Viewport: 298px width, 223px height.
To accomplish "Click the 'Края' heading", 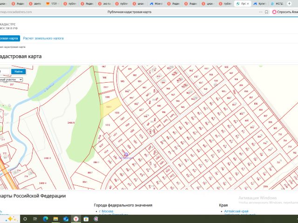I will click(223, 205).
